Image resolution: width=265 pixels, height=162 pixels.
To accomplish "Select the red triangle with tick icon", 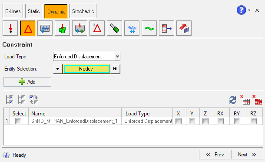I will point(97,28).
